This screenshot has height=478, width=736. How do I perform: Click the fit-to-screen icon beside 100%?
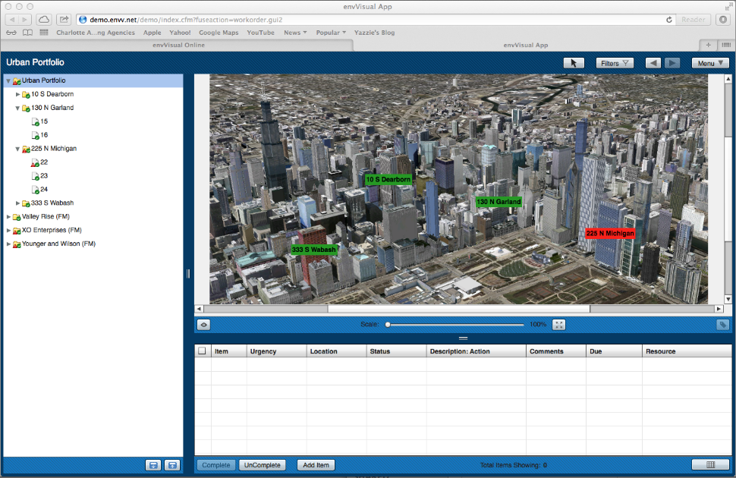(558, 325)
